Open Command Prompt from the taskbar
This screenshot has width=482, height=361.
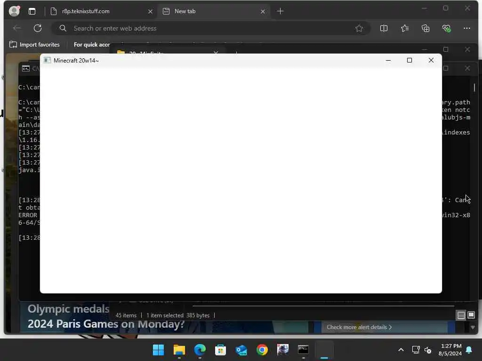point(304,350)
